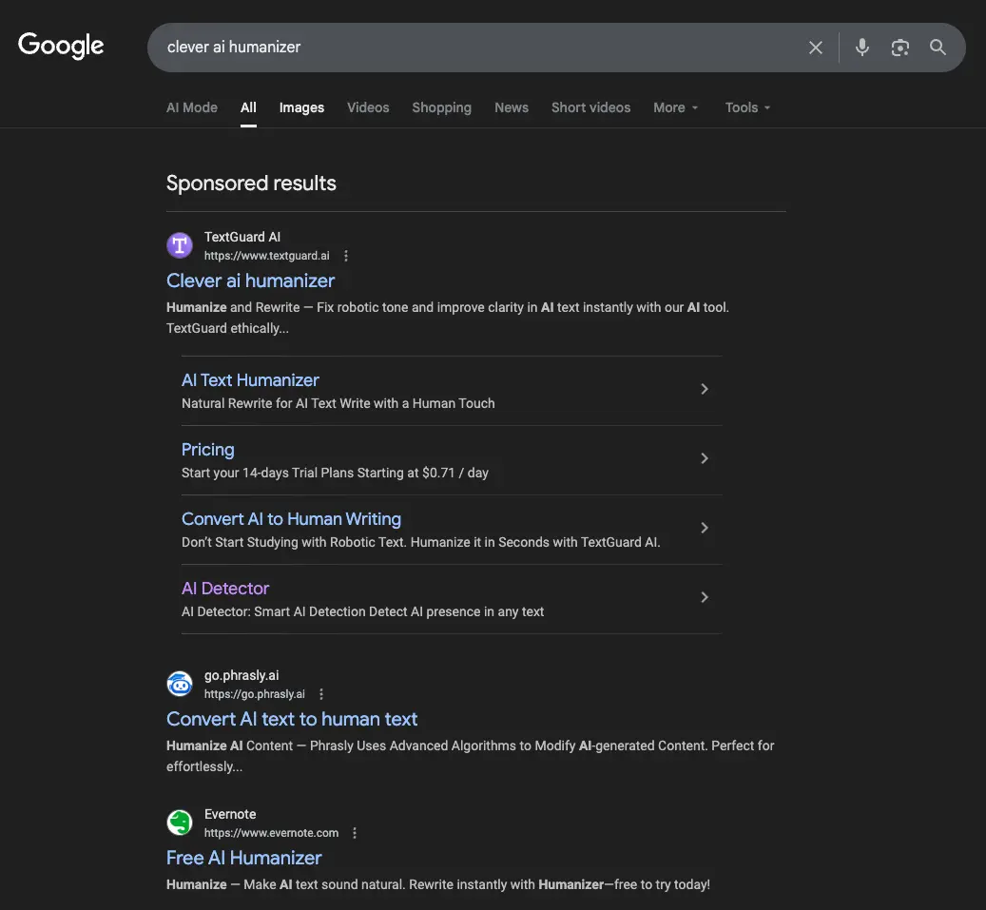Screen dimensions: 986x910
Task: Click the https://go.phrasly.ai URL
Action: click(255, 694)
